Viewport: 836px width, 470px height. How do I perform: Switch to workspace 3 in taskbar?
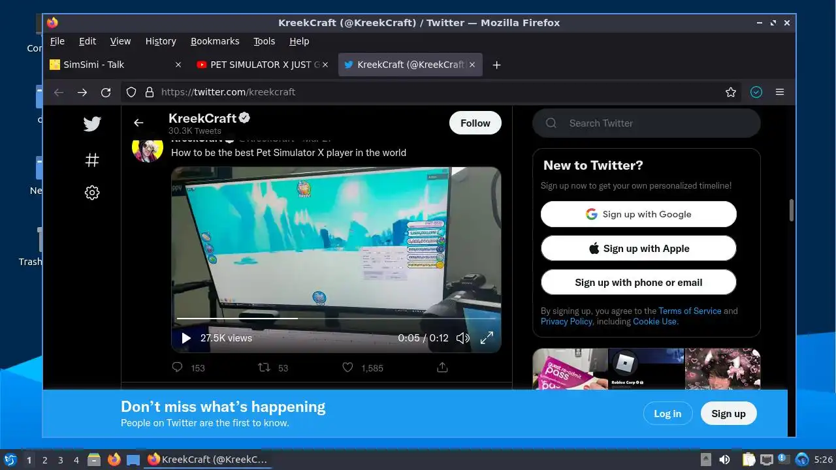click(x=61, y=460)
